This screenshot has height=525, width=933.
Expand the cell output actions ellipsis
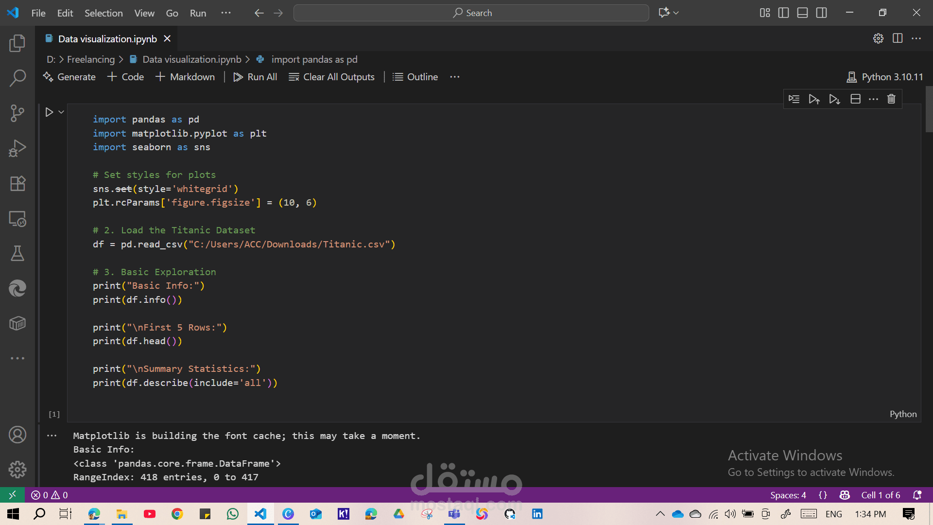[x=52, y=436]
